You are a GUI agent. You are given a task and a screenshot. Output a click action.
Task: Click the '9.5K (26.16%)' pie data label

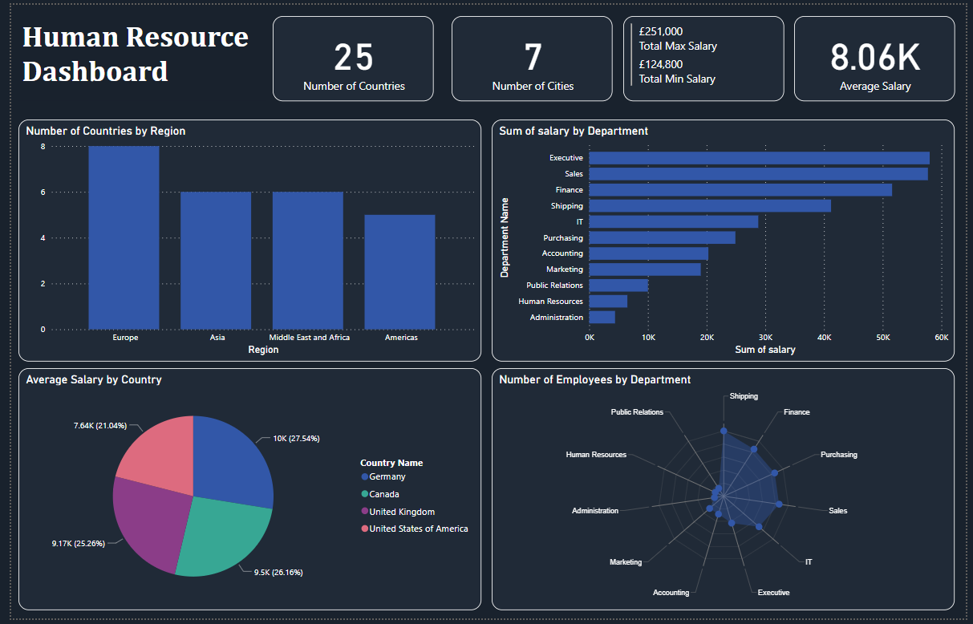tap(278, 573)
